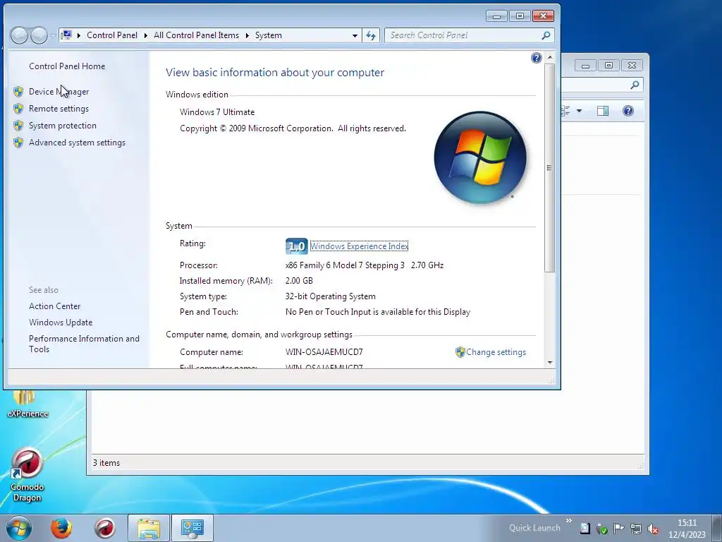This screenshot has height=542, width=722.
Task: Open the Comodo Dragon desktop shortcut
Action: (27, 475)
